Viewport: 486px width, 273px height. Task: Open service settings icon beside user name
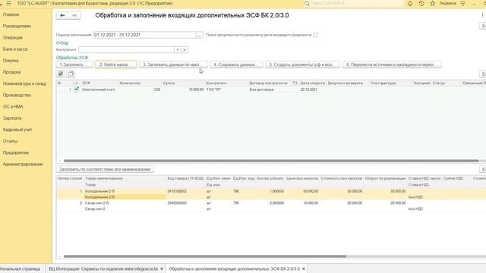click(x=462, y=3)
